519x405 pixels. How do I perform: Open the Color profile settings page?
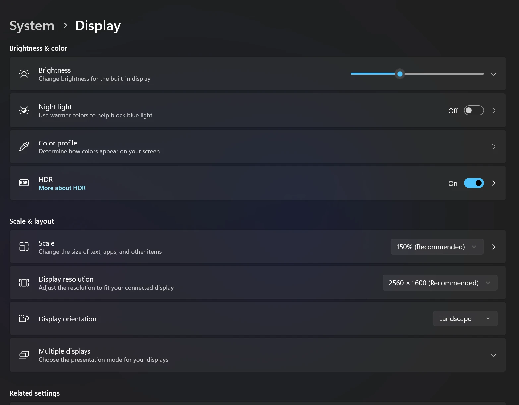[494, 146]
